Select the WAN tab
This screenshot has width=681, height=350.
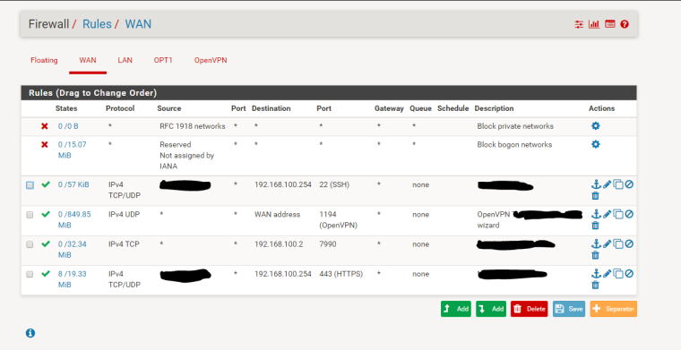tap(88, 60)
